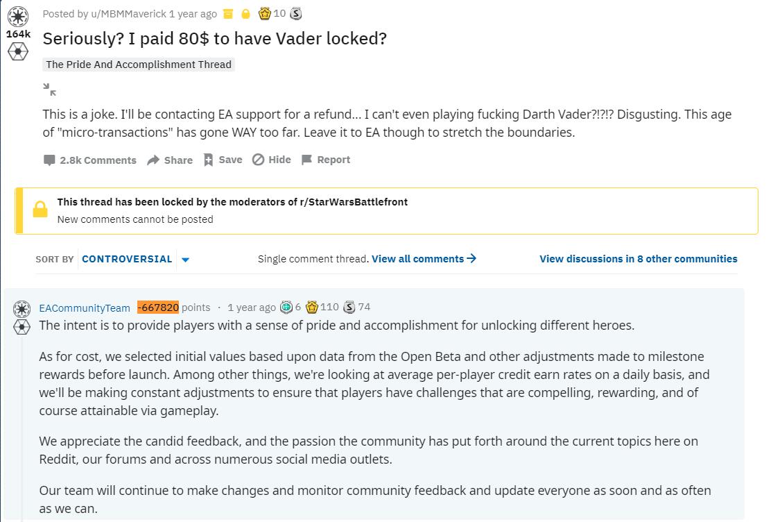Upvote the EACommunityTeam comment

21,308
